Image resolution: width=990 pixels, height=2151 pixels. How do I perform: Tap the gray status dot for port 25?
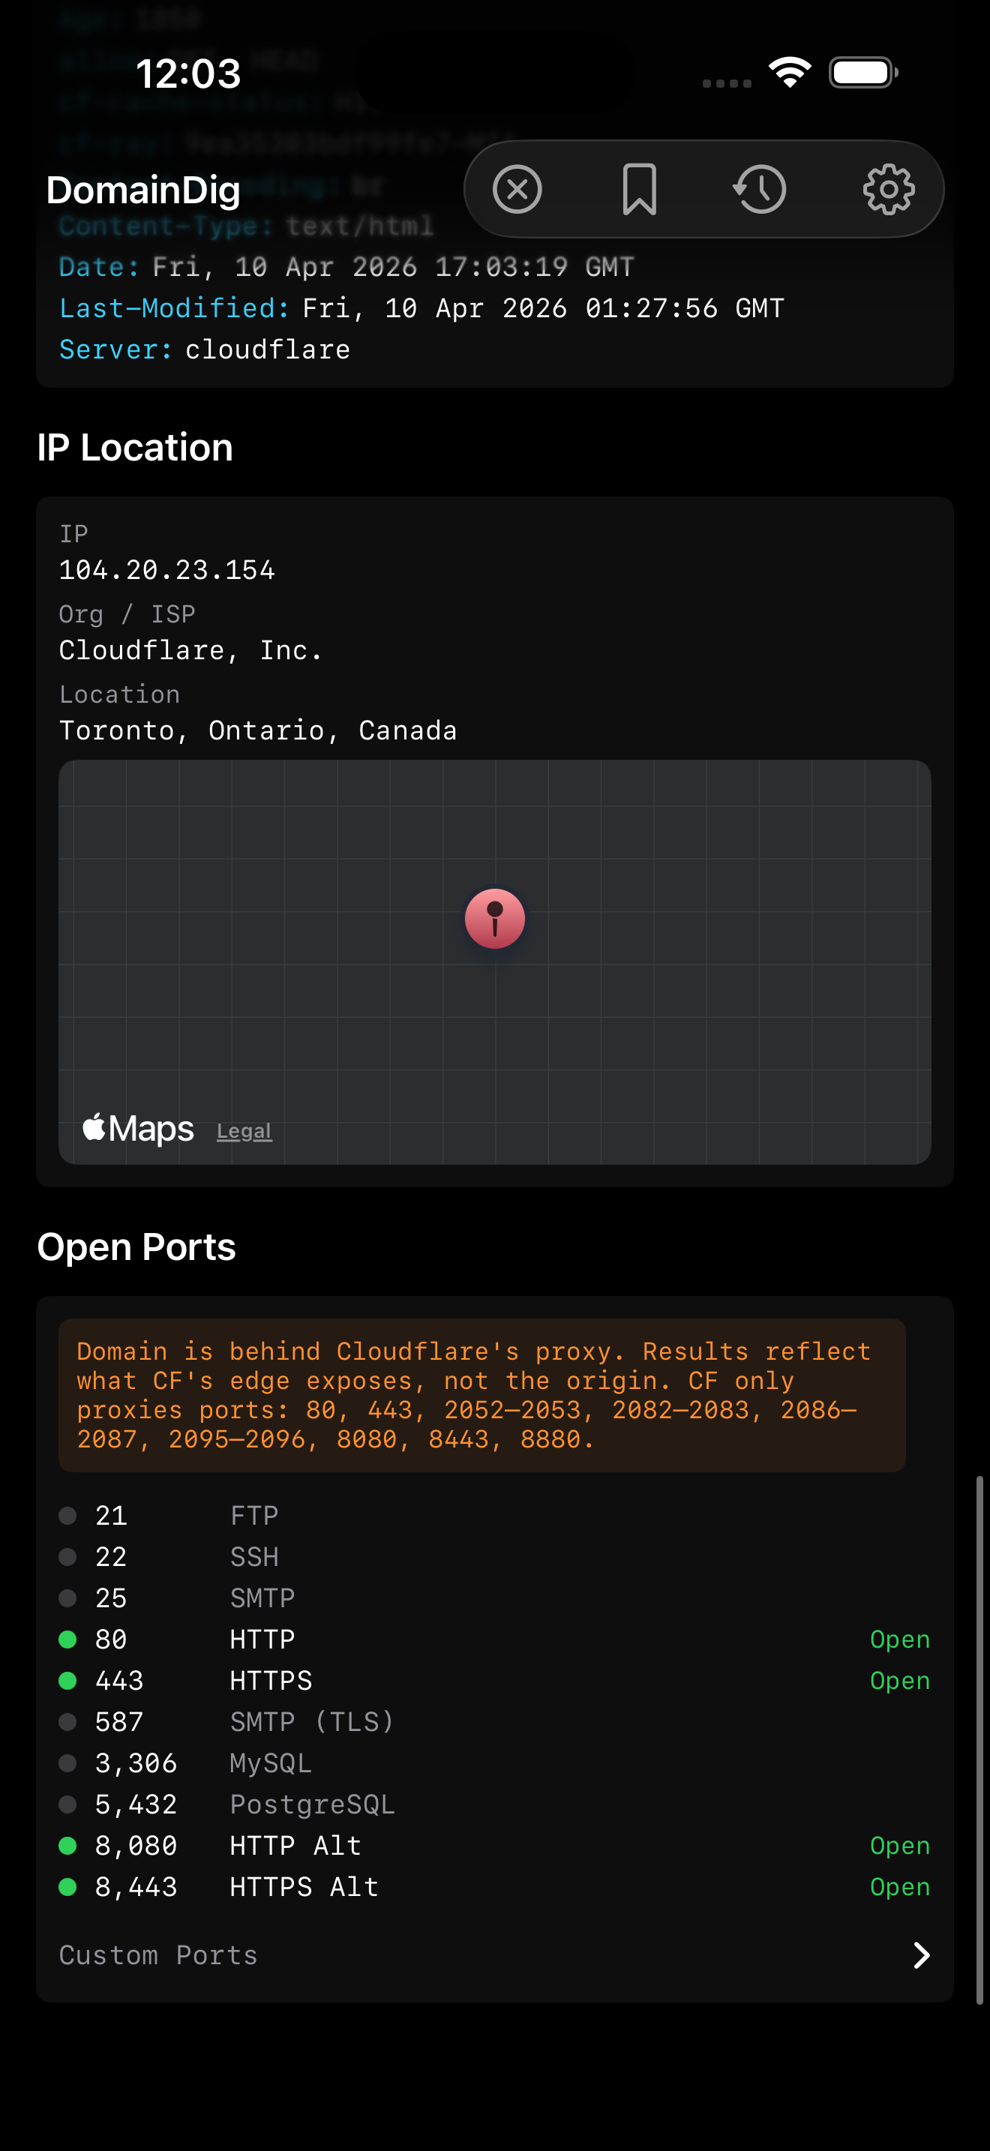tap(67, 1598)
